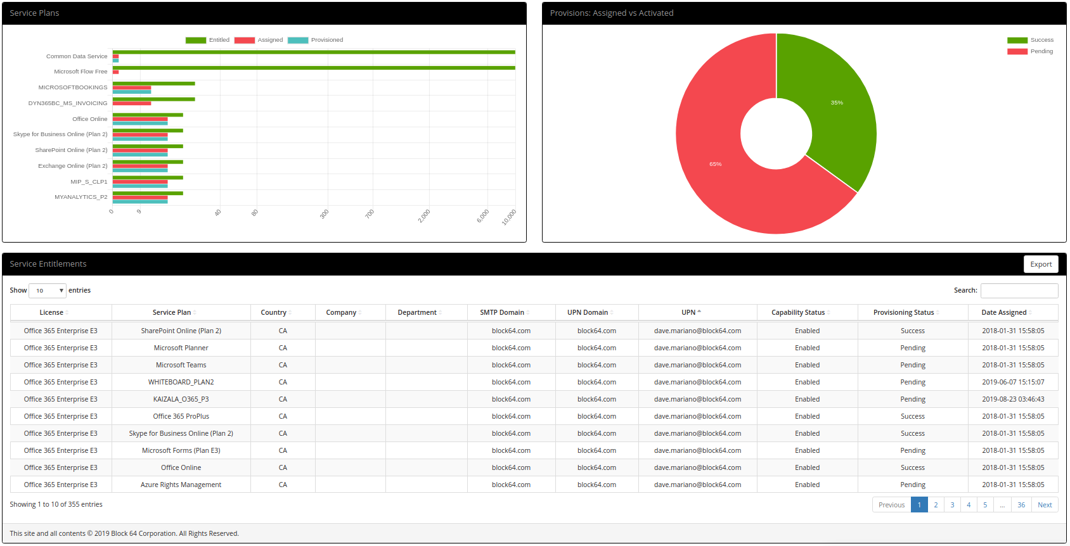1070x546 pixels.
Task: Click the Microsoft Planner table cell
Action: tap(181, 348)
